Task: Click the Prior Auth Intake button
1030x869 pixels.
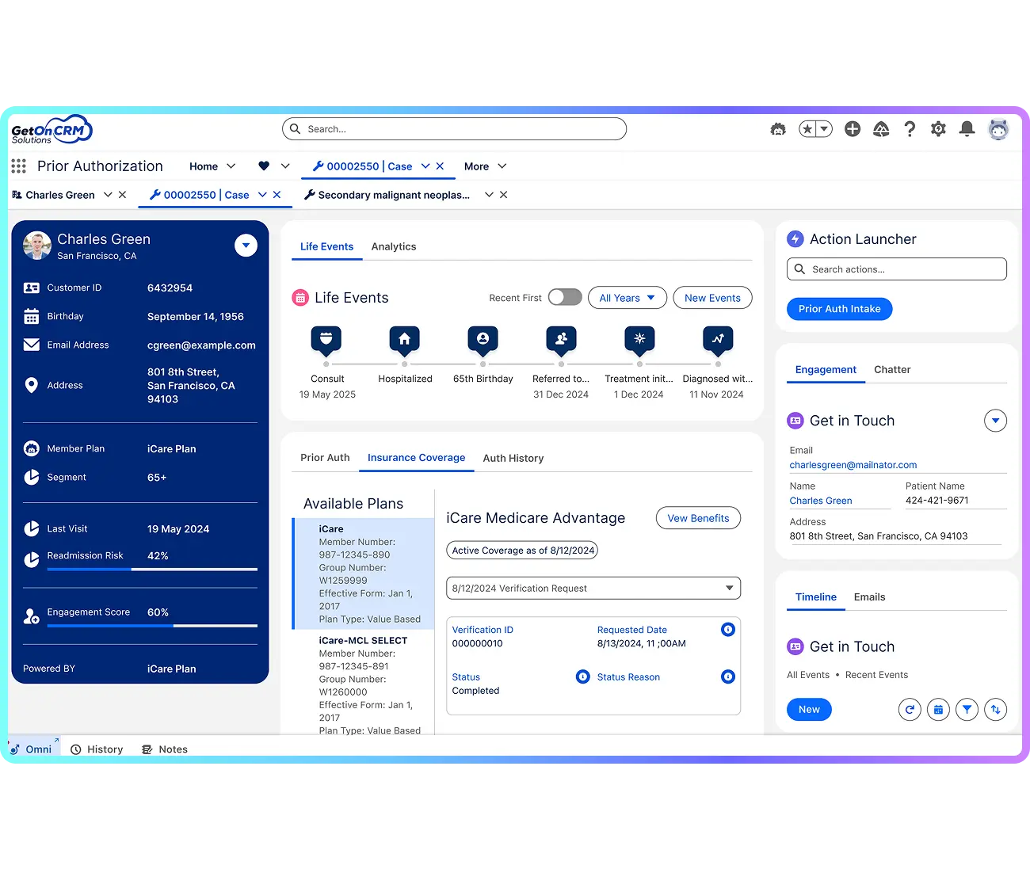Action: point(839,309)
